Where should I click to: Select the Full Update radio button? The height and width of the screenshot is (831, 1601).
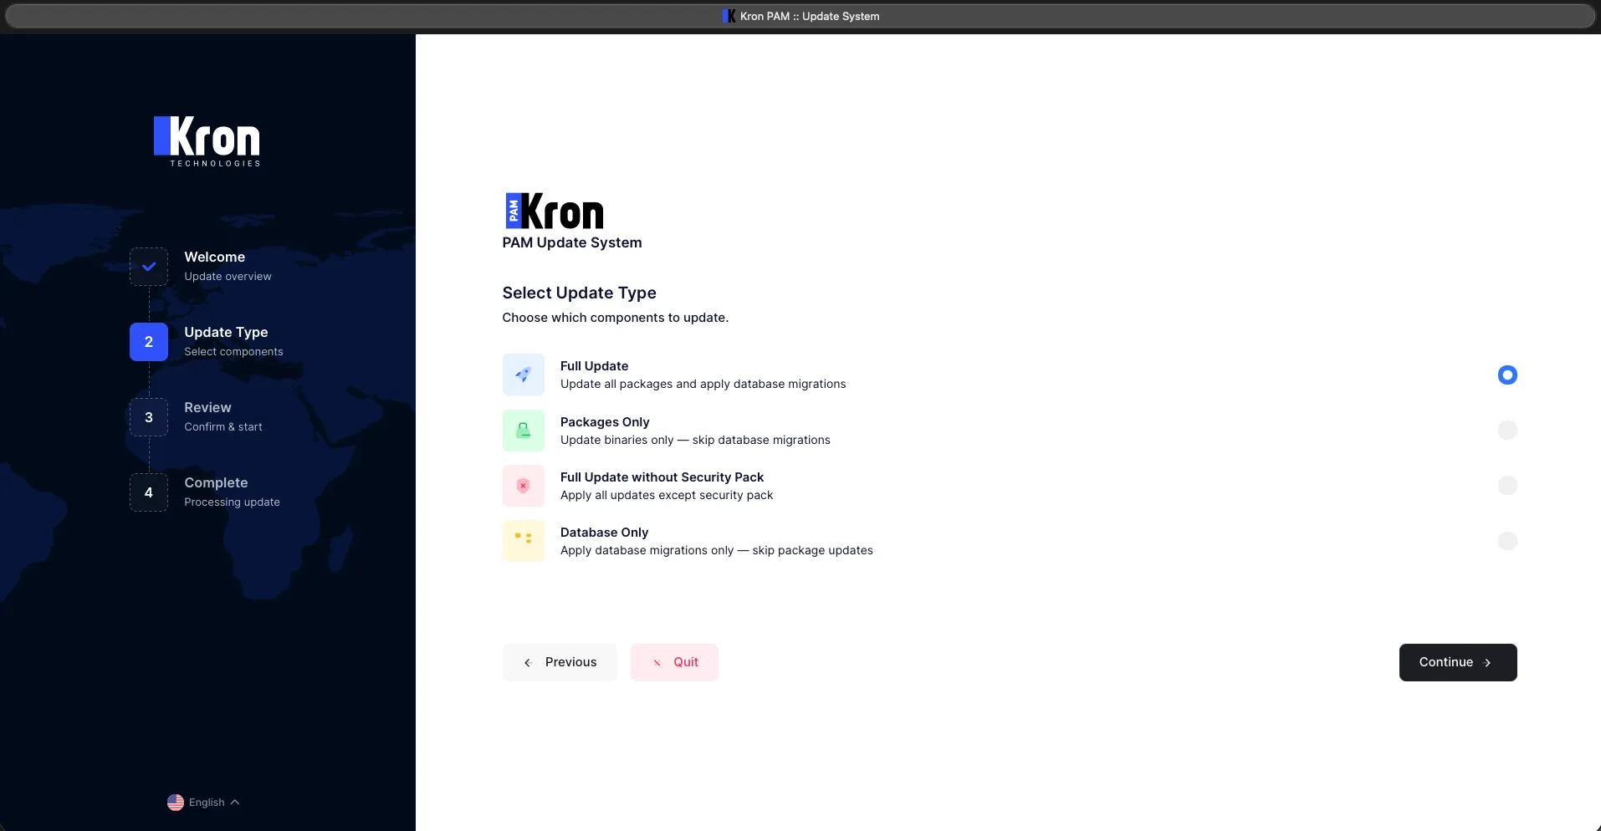point(1507,375)
